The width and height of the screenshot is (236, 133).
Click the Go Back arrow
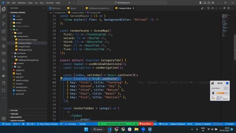point(70,3)
